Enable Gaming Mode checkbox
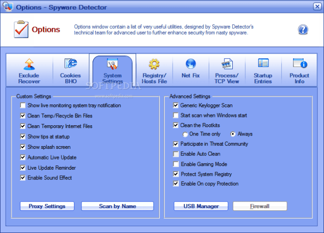This screenshot has height=233, width=324. pyautogui.click(x=176, y=164)
